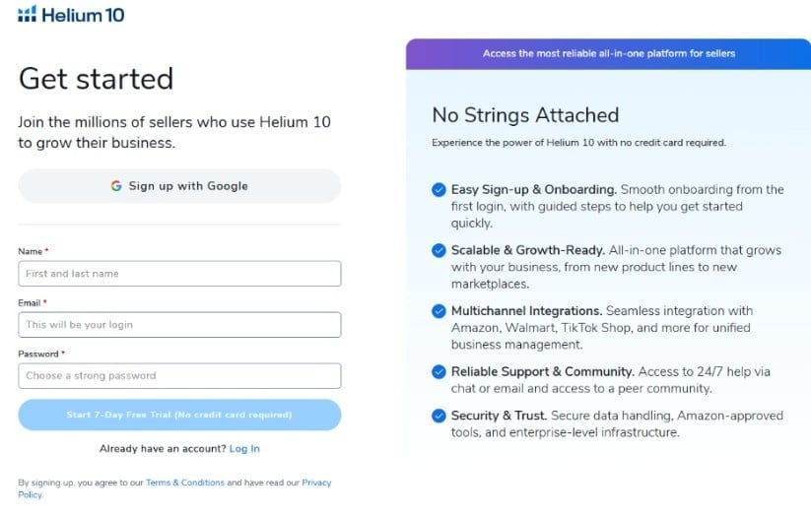
Task: Click the Google logo icon
Action: (x=116, y=186)
